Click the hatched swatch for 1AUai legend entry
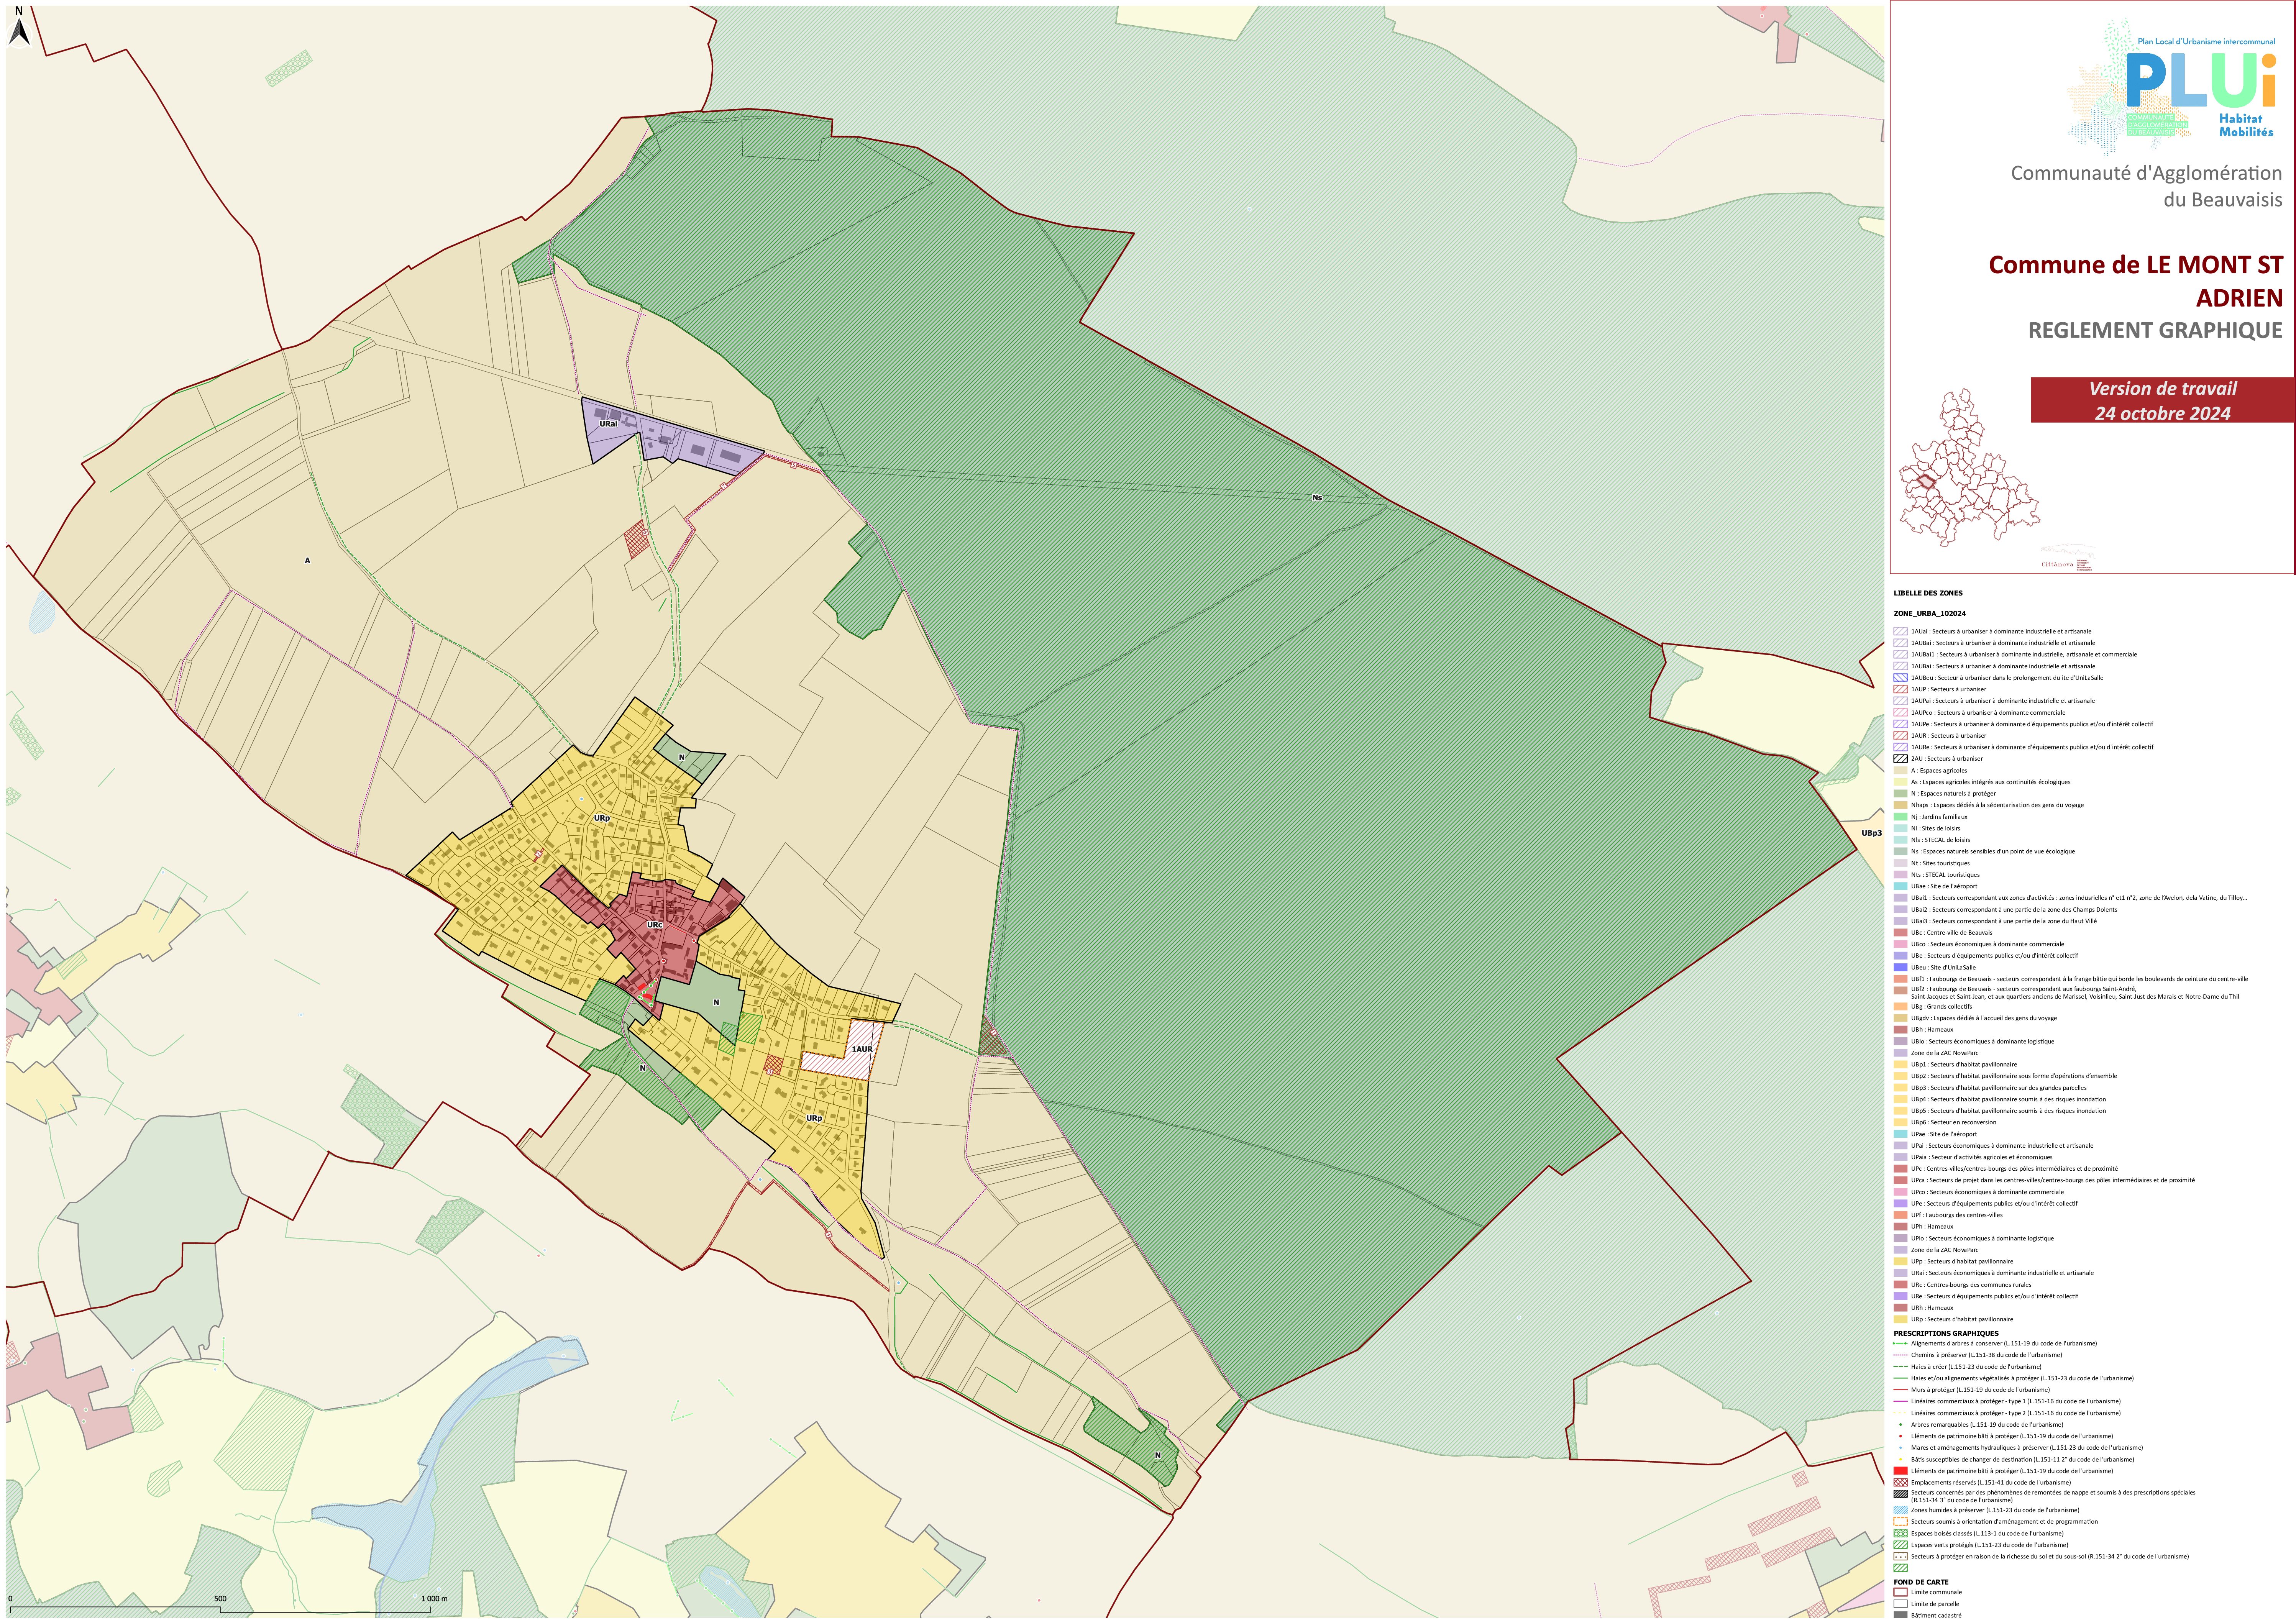 [x=1900, y=632]
